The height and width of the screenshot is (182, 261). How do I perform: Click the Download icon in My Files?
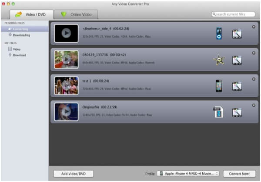10,55
